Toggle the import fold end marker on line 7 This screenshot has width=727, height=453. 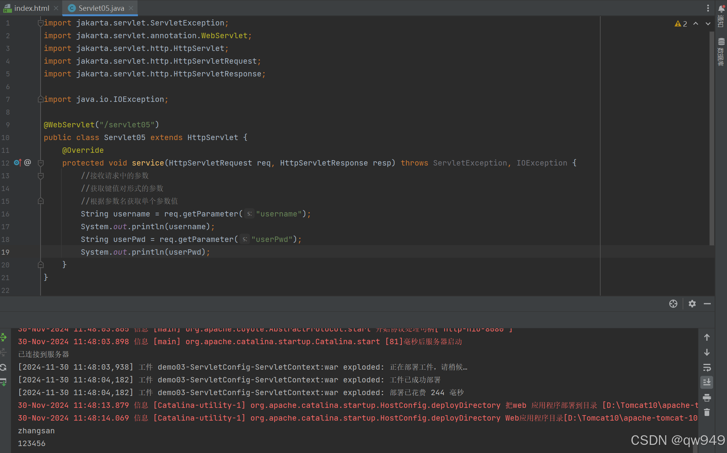click(x=40, y=100)
